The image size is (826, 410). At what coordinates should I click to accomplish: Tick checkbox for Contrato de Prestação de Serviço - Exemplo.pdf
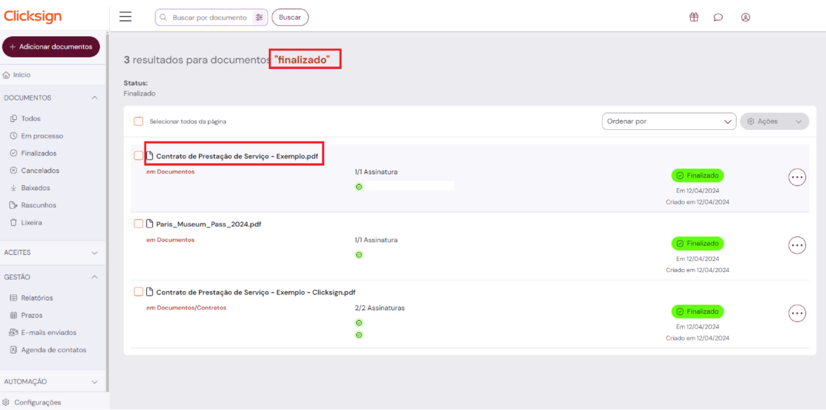pos(138,156)
